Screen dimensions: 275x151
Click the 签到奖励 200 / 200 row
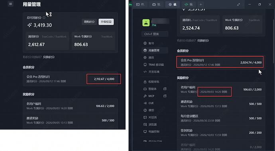(221, 133)
